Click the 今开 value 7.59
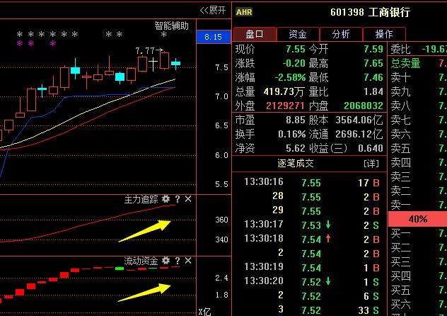 (x=373, y=49)
